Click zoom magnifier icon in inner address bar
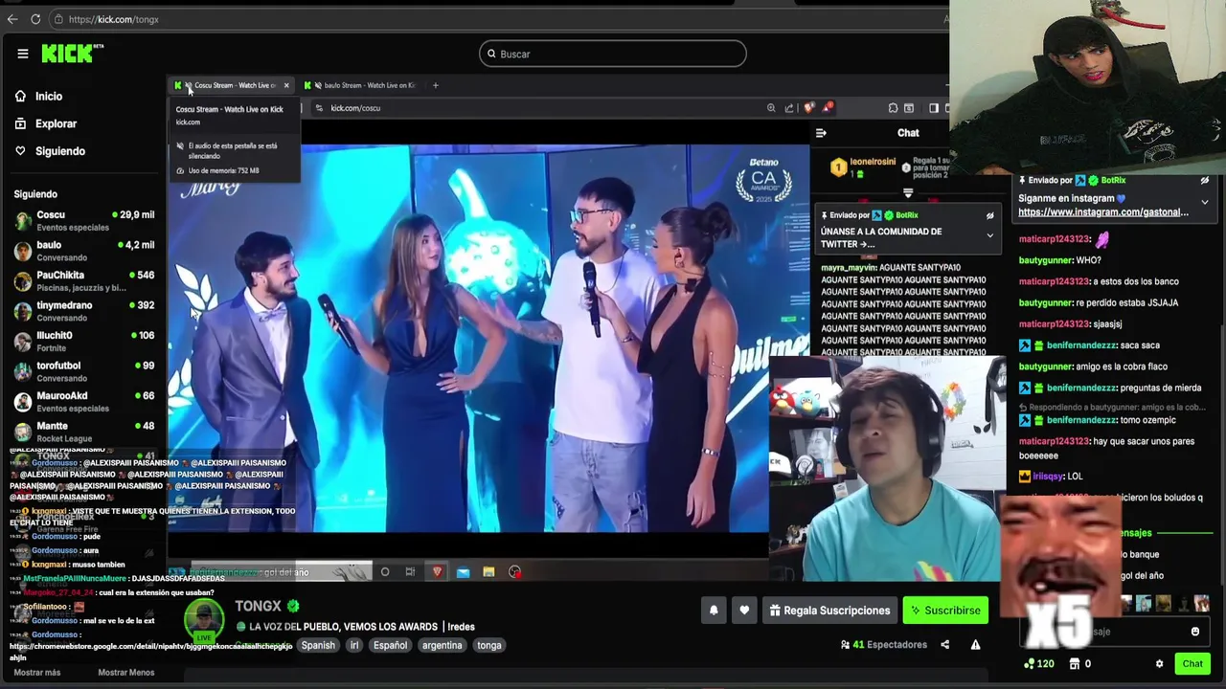 (771, 108)
